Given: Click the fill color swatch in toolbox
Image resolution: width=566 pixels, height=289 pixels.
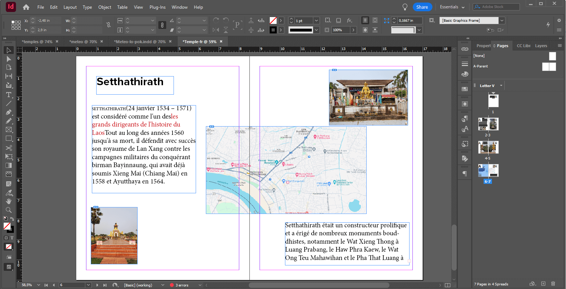Looking at the screenshot, I should [7, 226].
